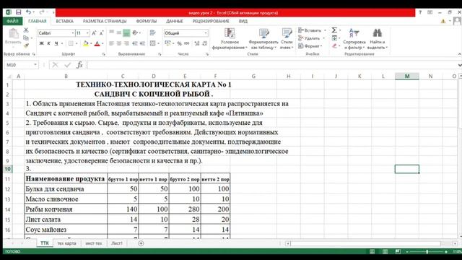The width and height of the screenshot is (462, 260).
Task: Select the тех карта sheet tab
Action: click(66, 243)
